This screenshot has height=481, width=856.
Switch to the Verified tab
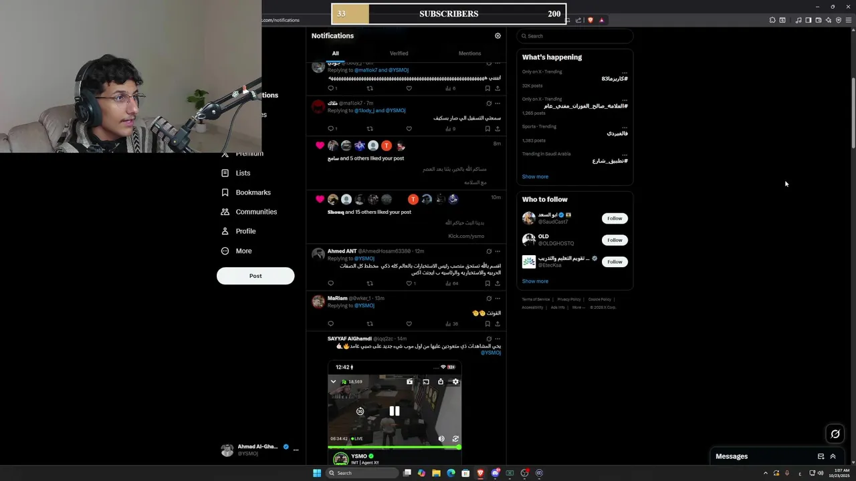point(399,53)
